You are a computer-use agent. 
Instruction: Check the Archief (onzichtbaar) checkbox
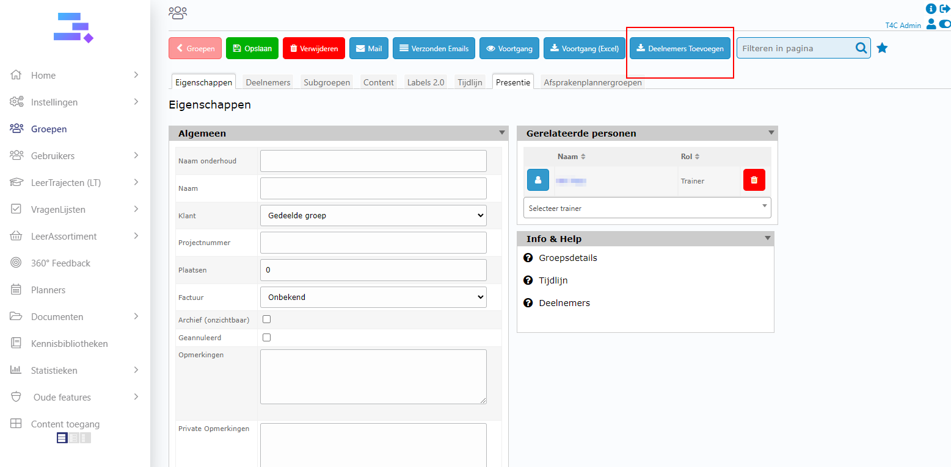click(x=266, y=319)
